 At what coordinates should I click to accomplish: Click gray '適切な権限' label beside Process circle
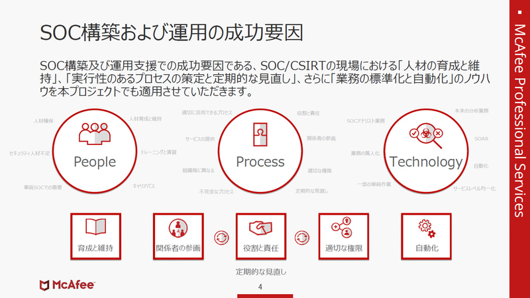pyautogui.click(x=319, y=171)
